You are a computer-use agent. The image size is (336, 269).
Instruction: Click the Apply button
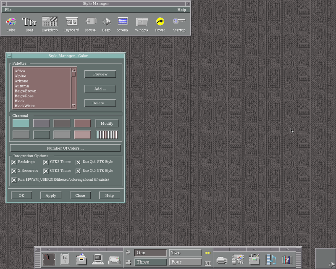pos(51,195)
